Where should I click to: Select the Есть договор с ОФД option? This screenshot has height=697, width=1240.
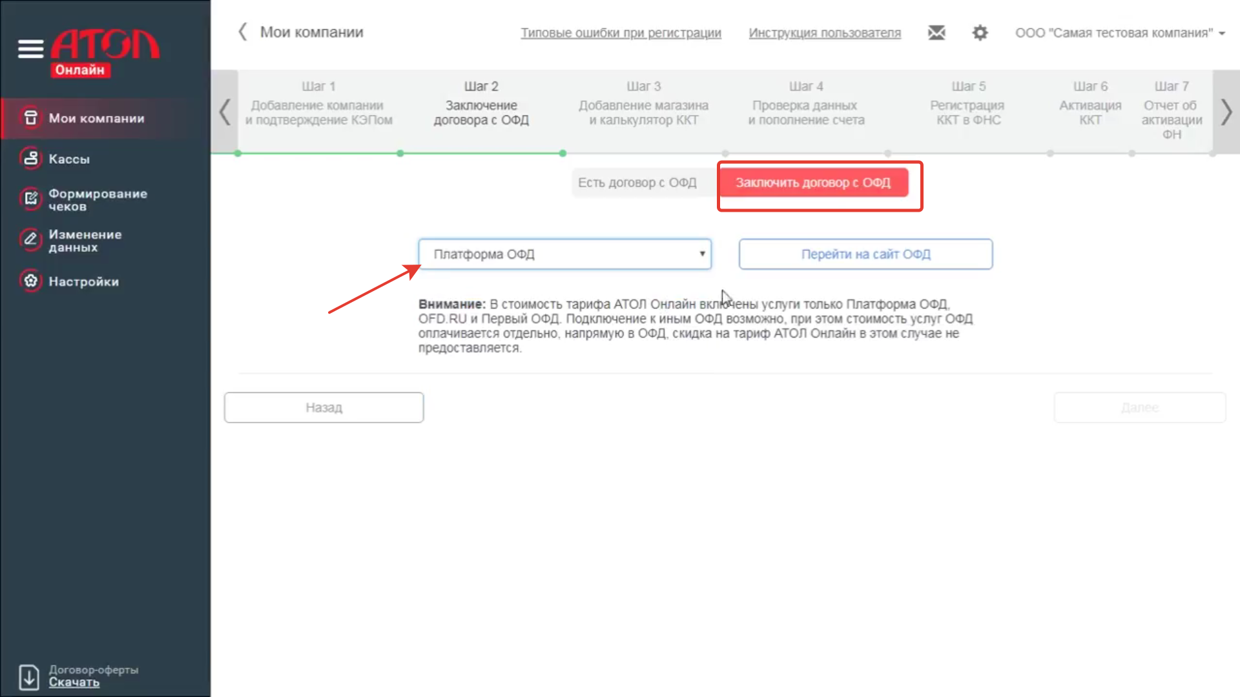637,183
